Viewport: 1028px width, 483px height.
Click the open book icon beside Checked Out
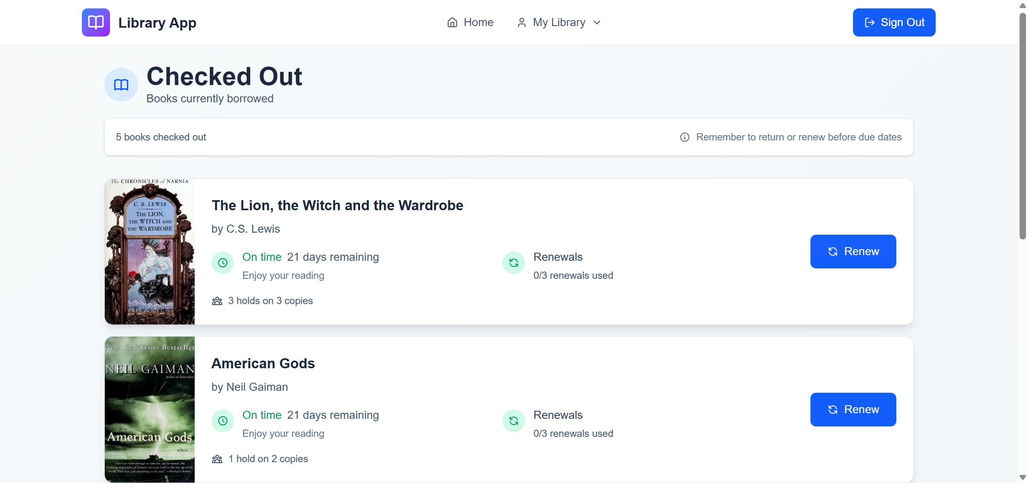pyautogui.click(x=121, y=85)
